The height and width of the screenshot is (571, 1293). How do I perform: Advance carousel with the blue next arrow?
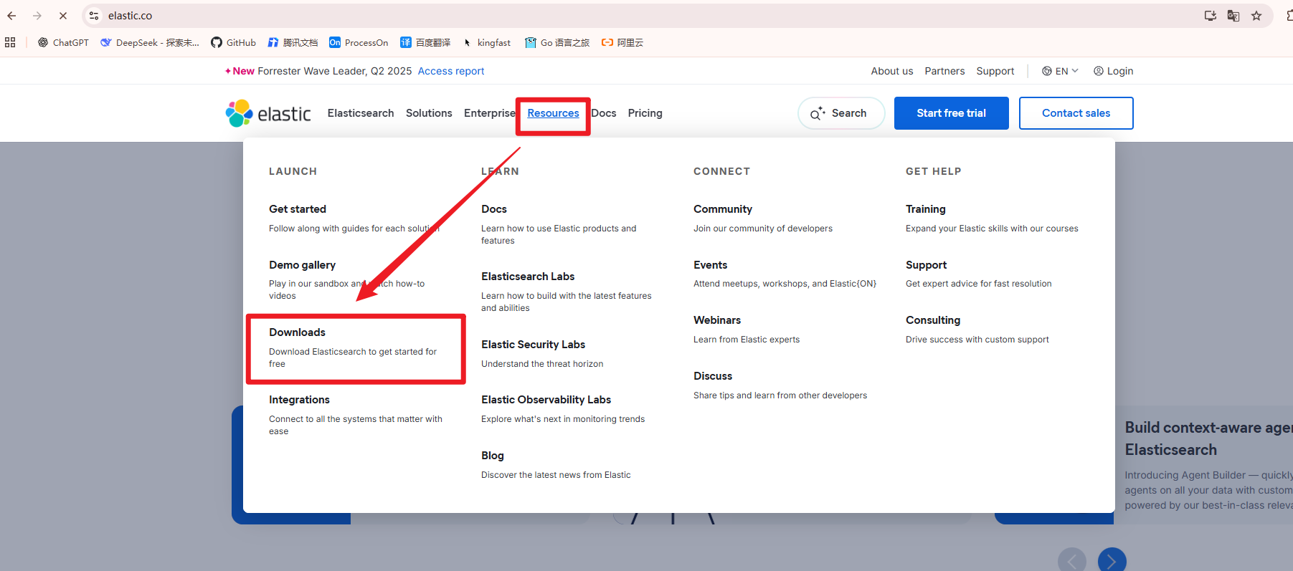[x=1112, y=561]
